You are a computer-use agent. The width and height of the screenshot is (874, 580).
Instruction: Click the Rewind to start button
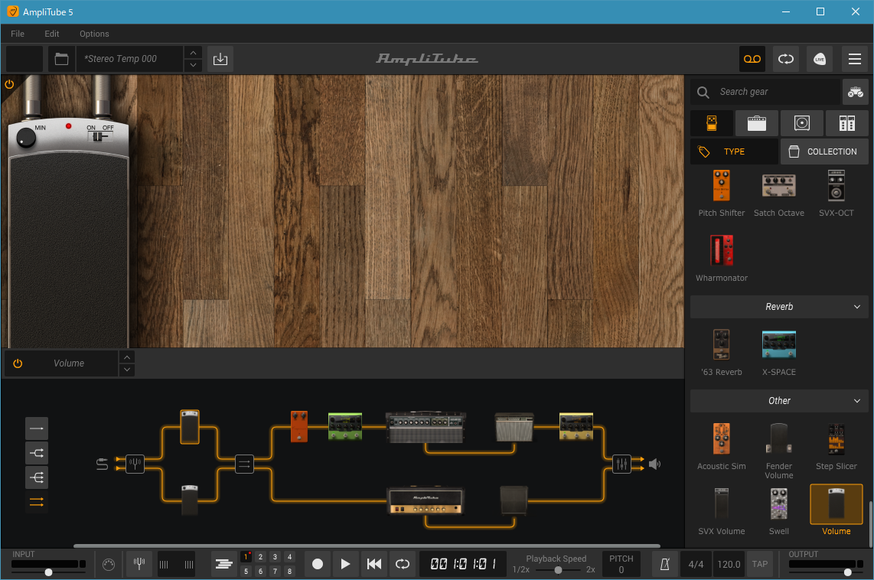tap(374, 565)
